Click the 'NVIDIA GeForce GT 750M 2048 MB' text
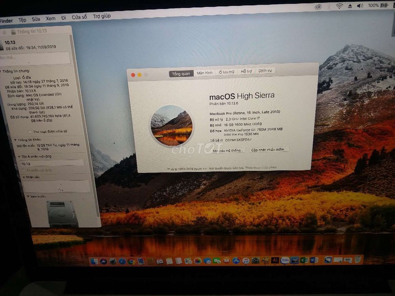The width and height of the screenshot is (395, 296). click(x=253, y=130)
